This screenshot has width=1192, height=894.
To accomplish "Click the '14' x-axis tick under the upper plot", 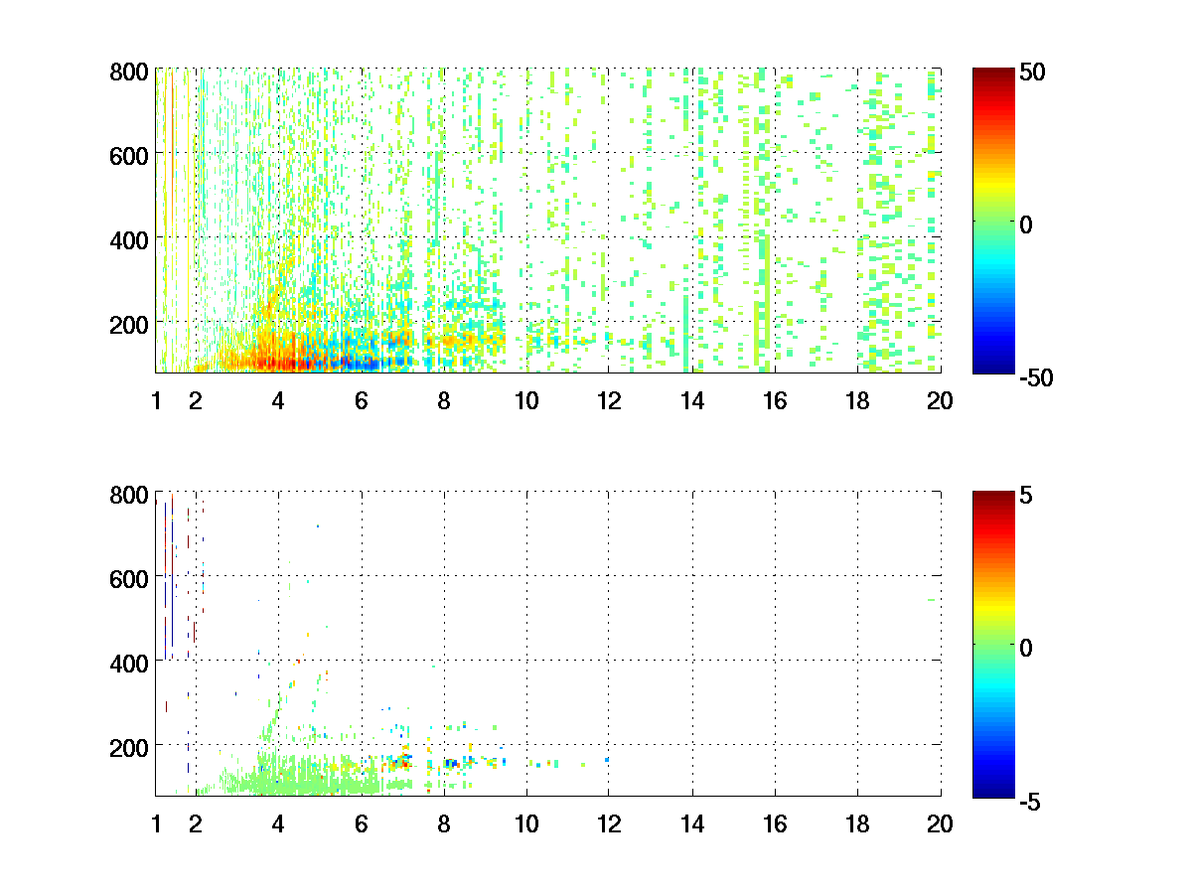I will click(691, 401).
